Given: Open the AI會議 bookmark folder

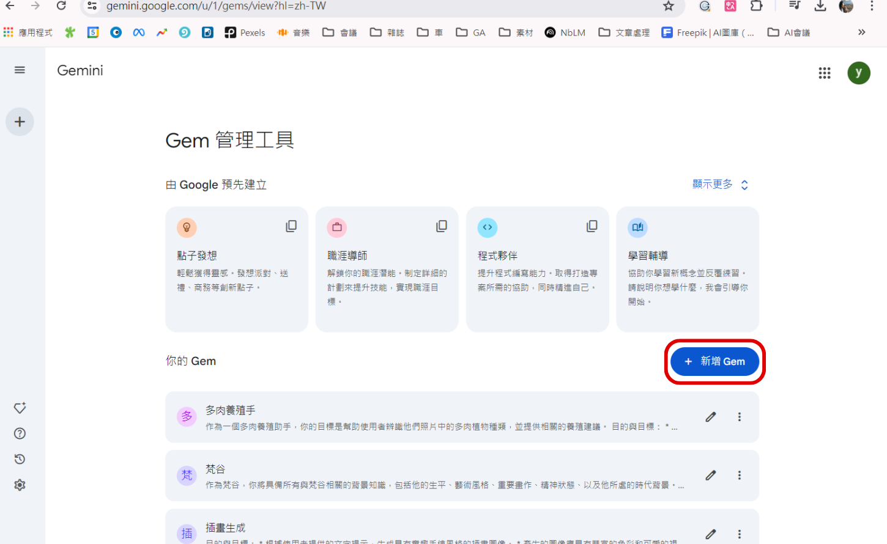Looking at the screenshot, I should 789,32.
